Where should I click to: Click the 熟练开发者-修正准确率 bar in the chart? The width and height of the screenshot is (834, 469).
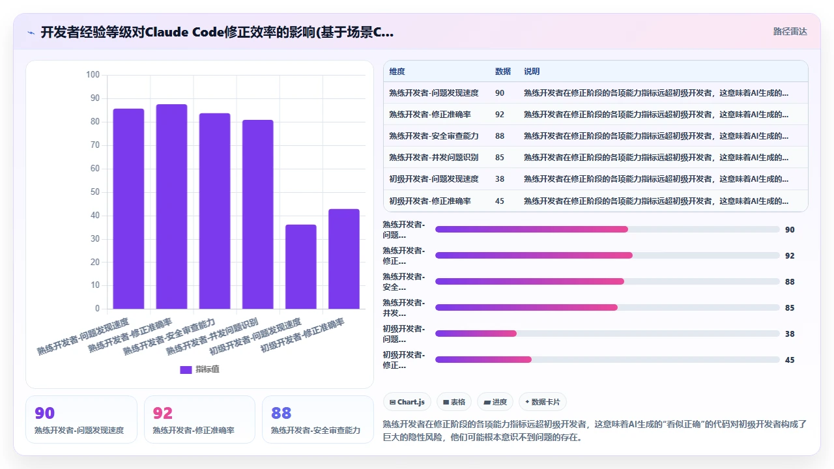pyautogui.click(x=171, y=206)
